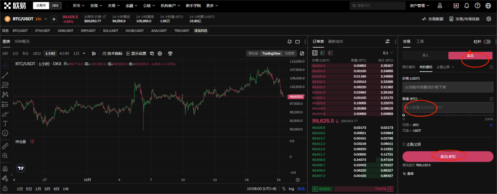Switch chart to depth map (深度图)

[289, 53]
